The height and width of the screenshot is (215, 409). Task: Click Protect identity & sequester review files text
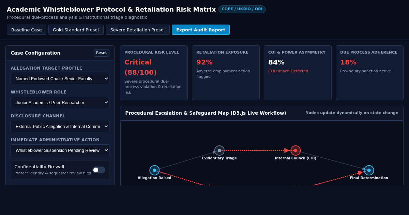pos(53,173)
